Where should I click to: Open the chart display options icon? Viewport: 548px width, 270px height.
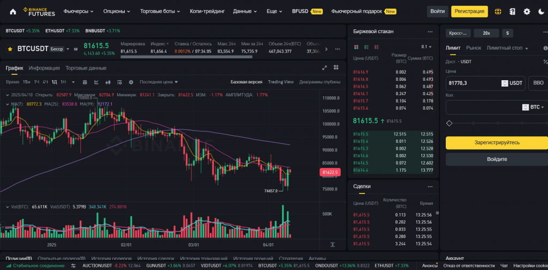click(x=119, y=82)
